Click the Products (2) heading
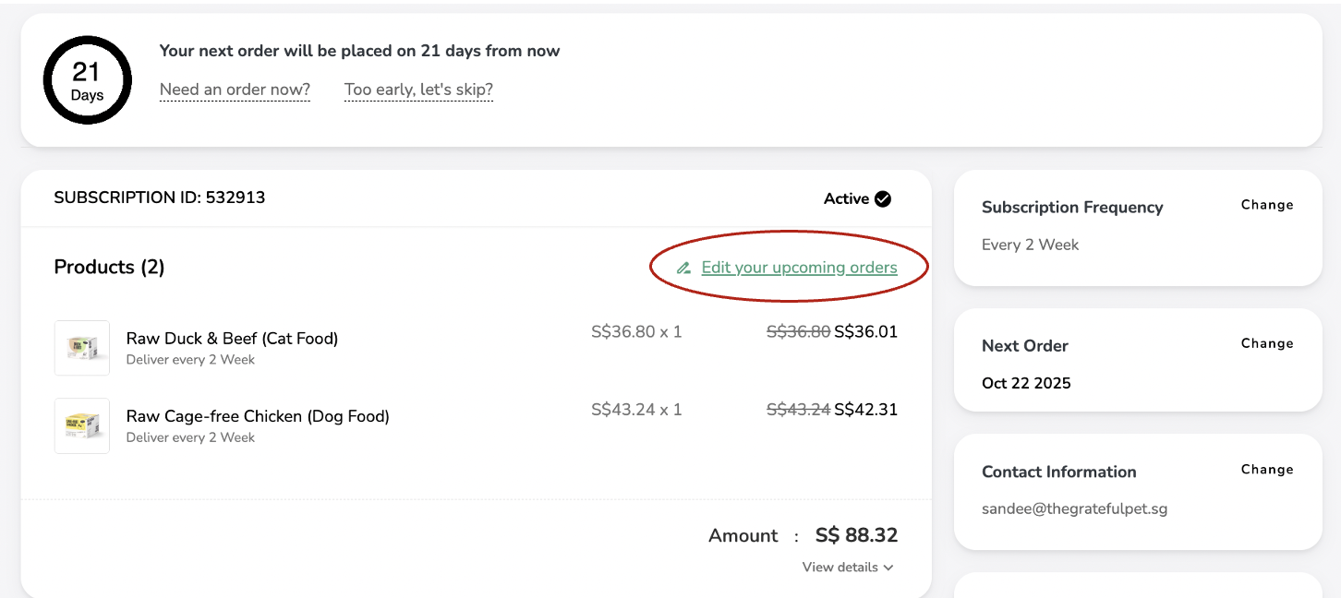 coord(109,267)
